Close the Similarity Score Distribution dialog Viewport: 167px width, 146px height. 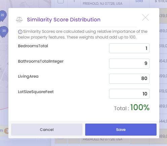point(145,17)
